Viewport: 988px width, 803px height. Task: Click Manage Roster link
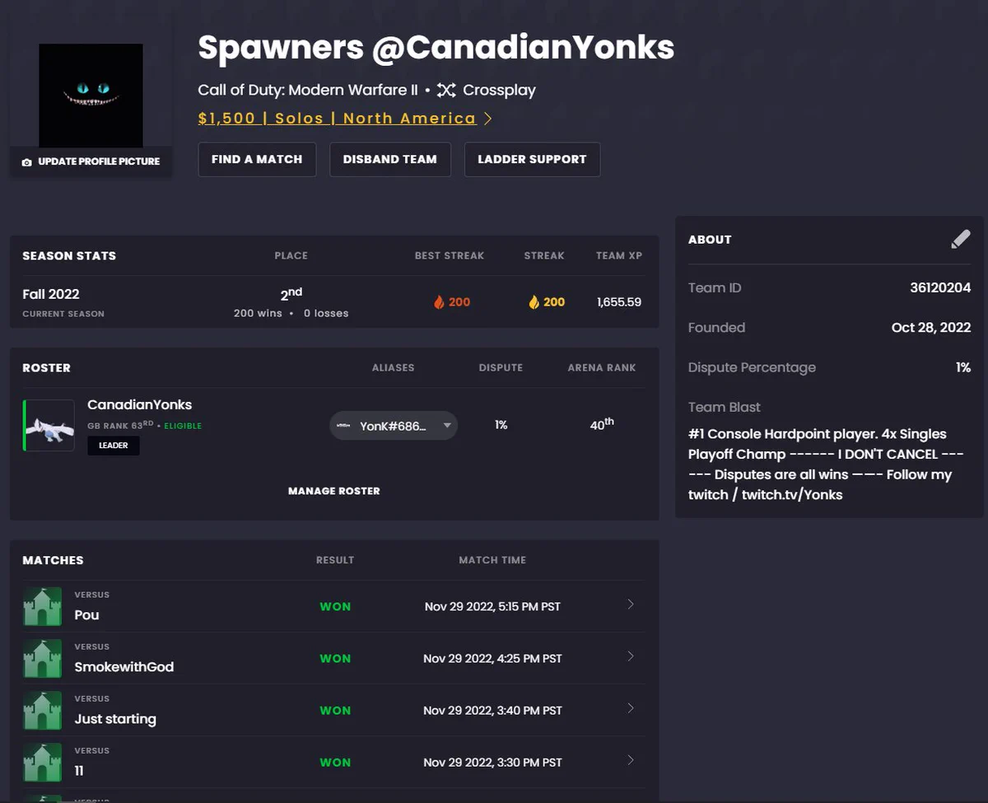[334, 491]
